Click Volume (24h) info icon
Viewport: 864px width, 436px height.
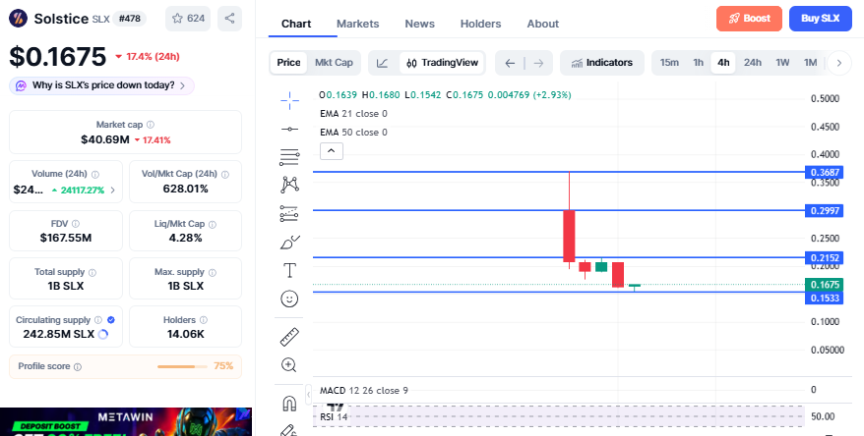(94, 174)
